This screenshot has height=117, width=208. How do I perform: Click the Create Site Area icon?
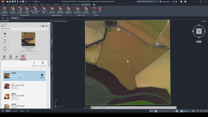(13, 8)
